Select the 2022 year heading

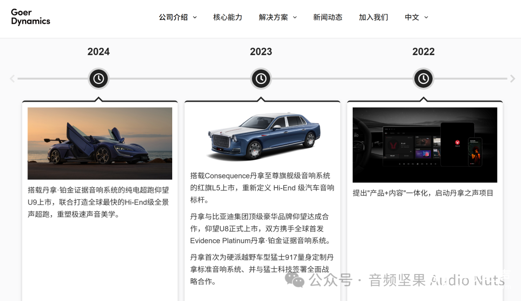(x=424, y=52)
